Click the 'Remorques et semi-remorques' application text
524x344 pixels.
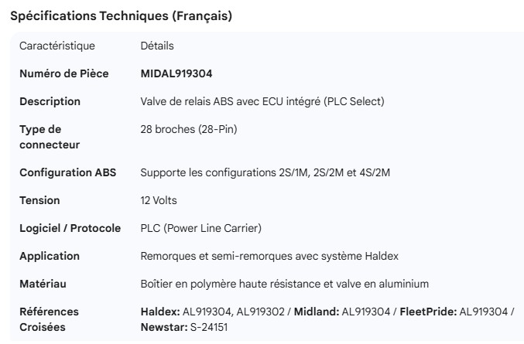pyautogui.click(x=268, y=256)
